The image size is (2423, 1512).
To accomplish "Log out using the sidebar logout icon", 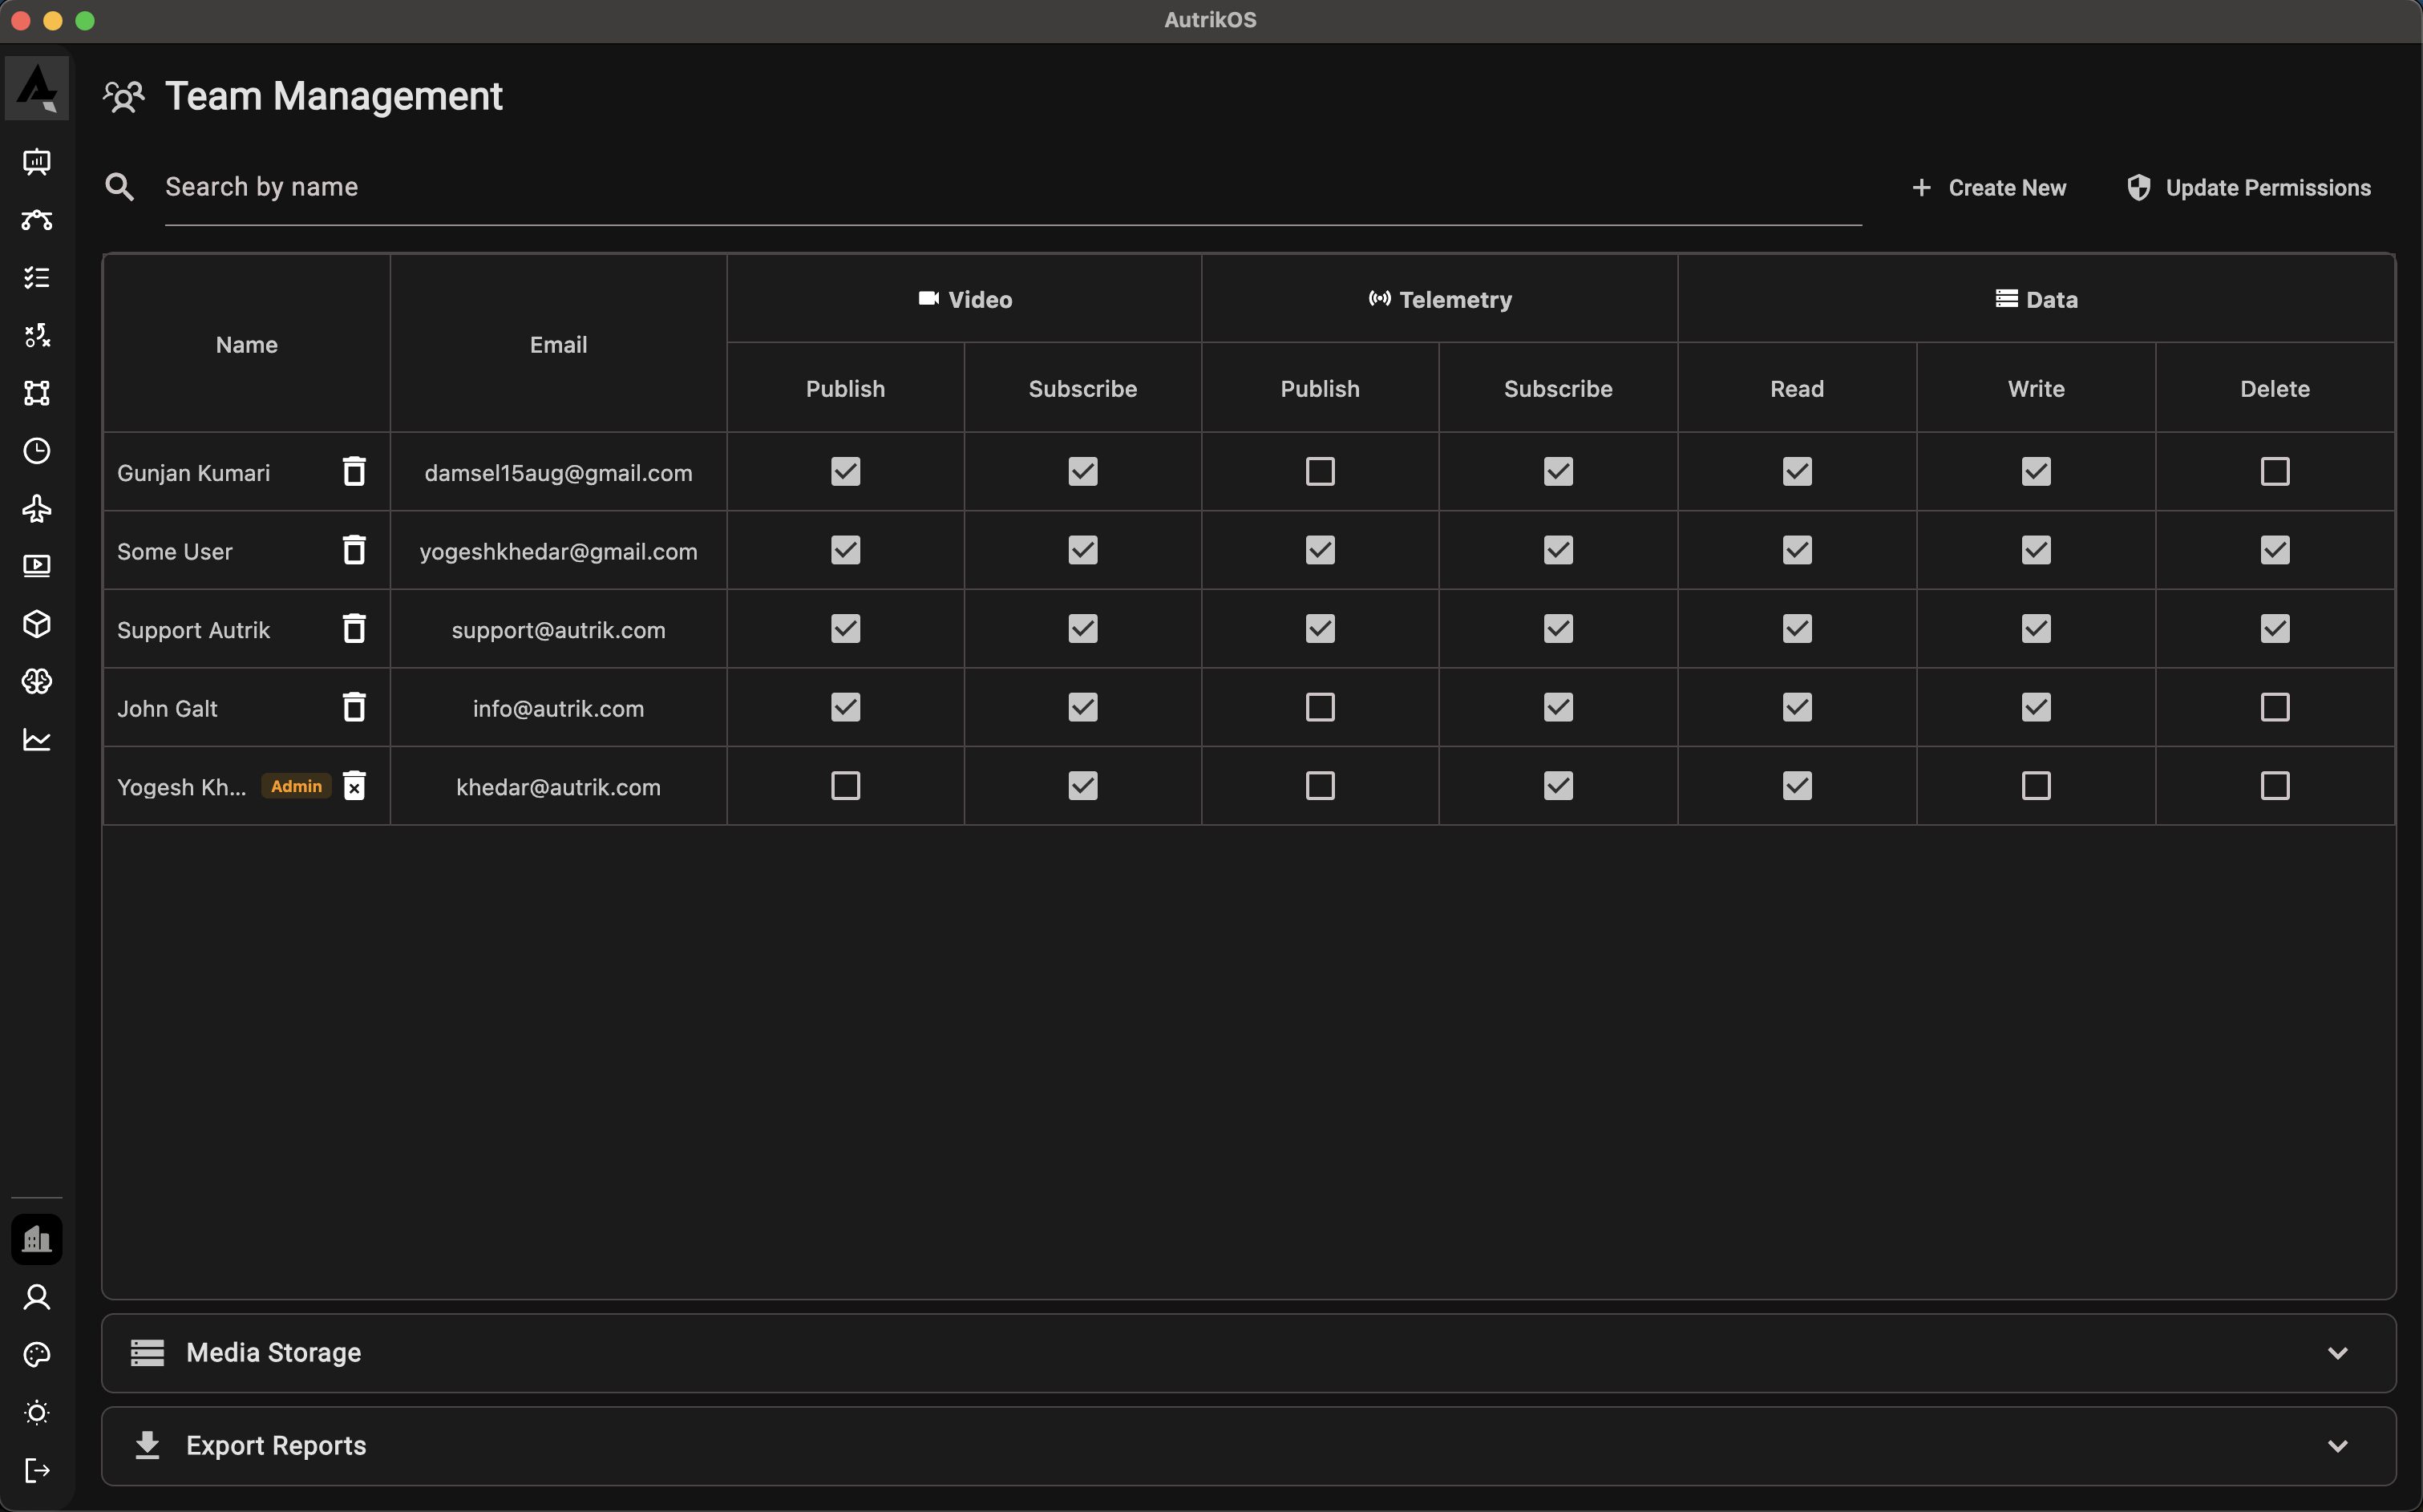I will pyautogui.click(x=37, y=1470).
